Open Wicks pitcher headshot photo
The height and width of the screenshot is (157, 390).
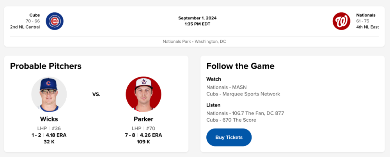click(49, 94)
